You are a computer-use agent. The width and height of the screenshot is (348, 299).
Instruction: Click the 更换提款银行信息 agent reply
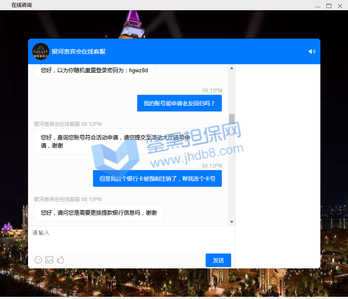click(99, 213)
